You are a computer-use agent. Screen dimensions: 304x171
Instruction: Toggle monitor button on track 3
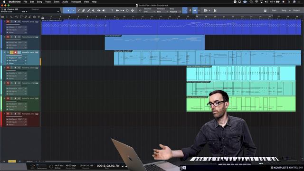click(19, 52)
